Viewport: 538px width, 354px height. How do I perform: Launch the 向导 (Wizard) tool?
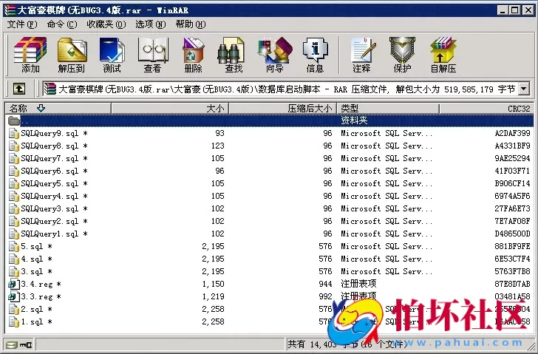[274, 54]
